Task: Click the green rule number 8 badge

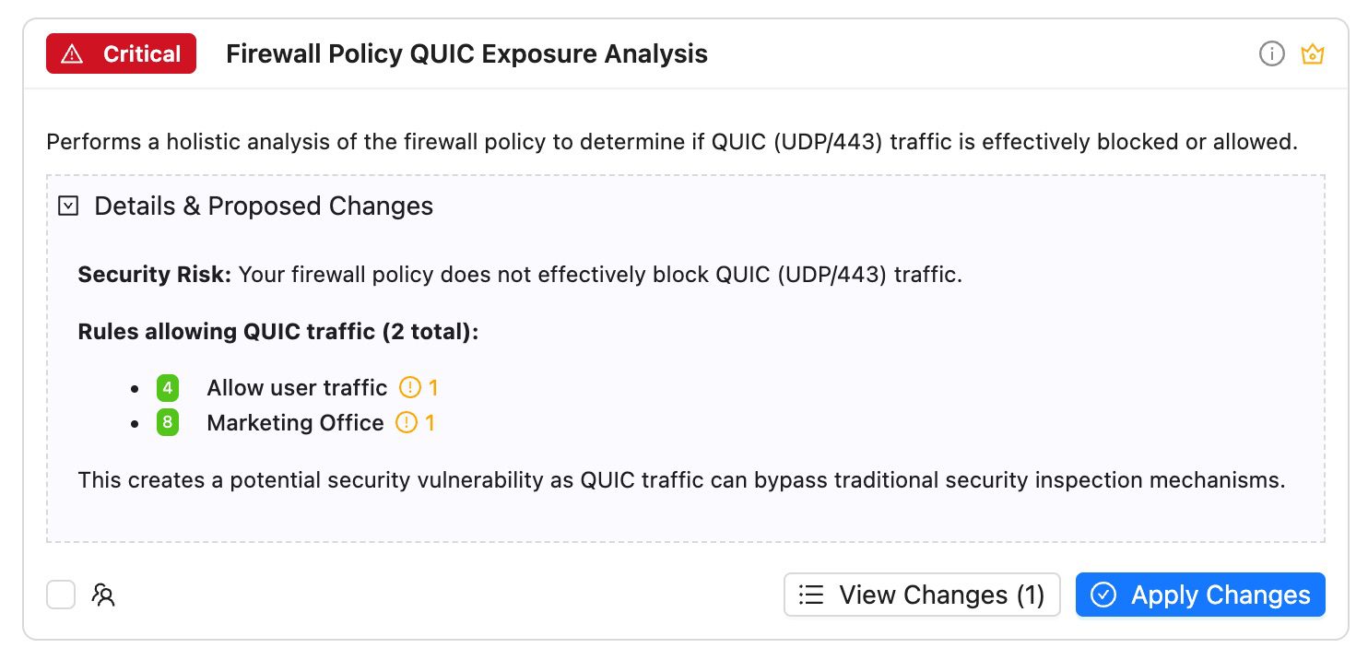Action: pyautogui.click(x=167, y=423)
